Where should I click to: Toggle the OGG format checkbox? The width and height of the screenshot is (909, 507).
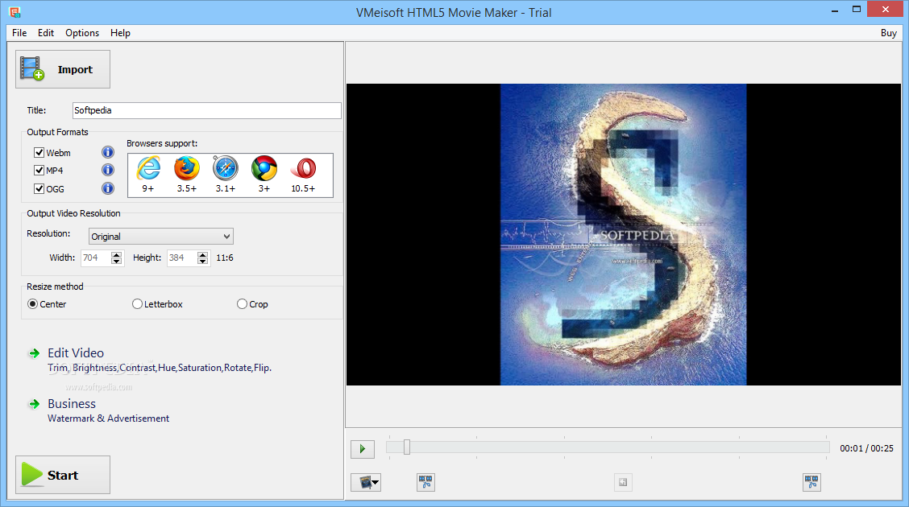[x=39, y=188]
